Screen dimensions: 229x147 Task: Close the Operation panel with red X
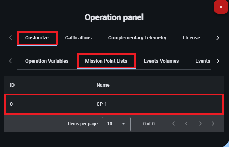tap(221, 7)
